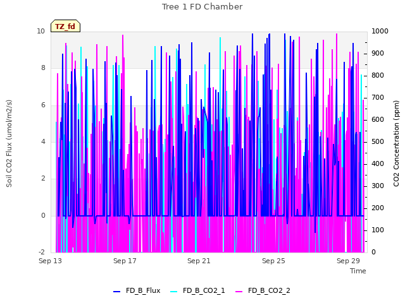Screen dimensions: 405x303
Task: Click the right axis value 300
Action: (x=378, y=186)
